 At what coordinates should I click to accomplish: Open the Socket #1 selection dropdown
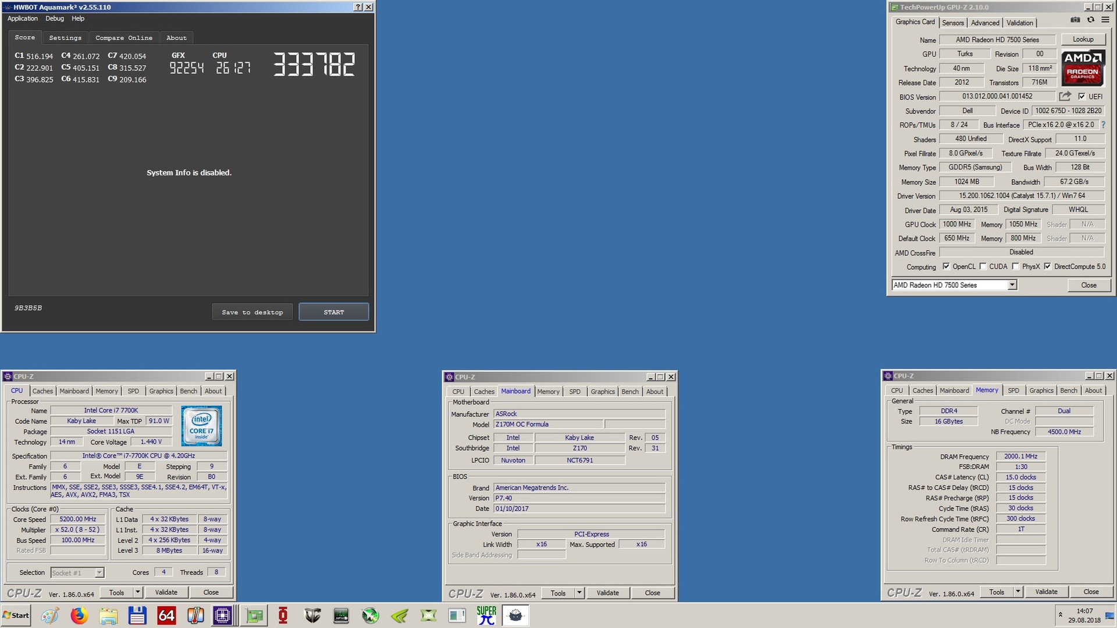pos(99,573)
